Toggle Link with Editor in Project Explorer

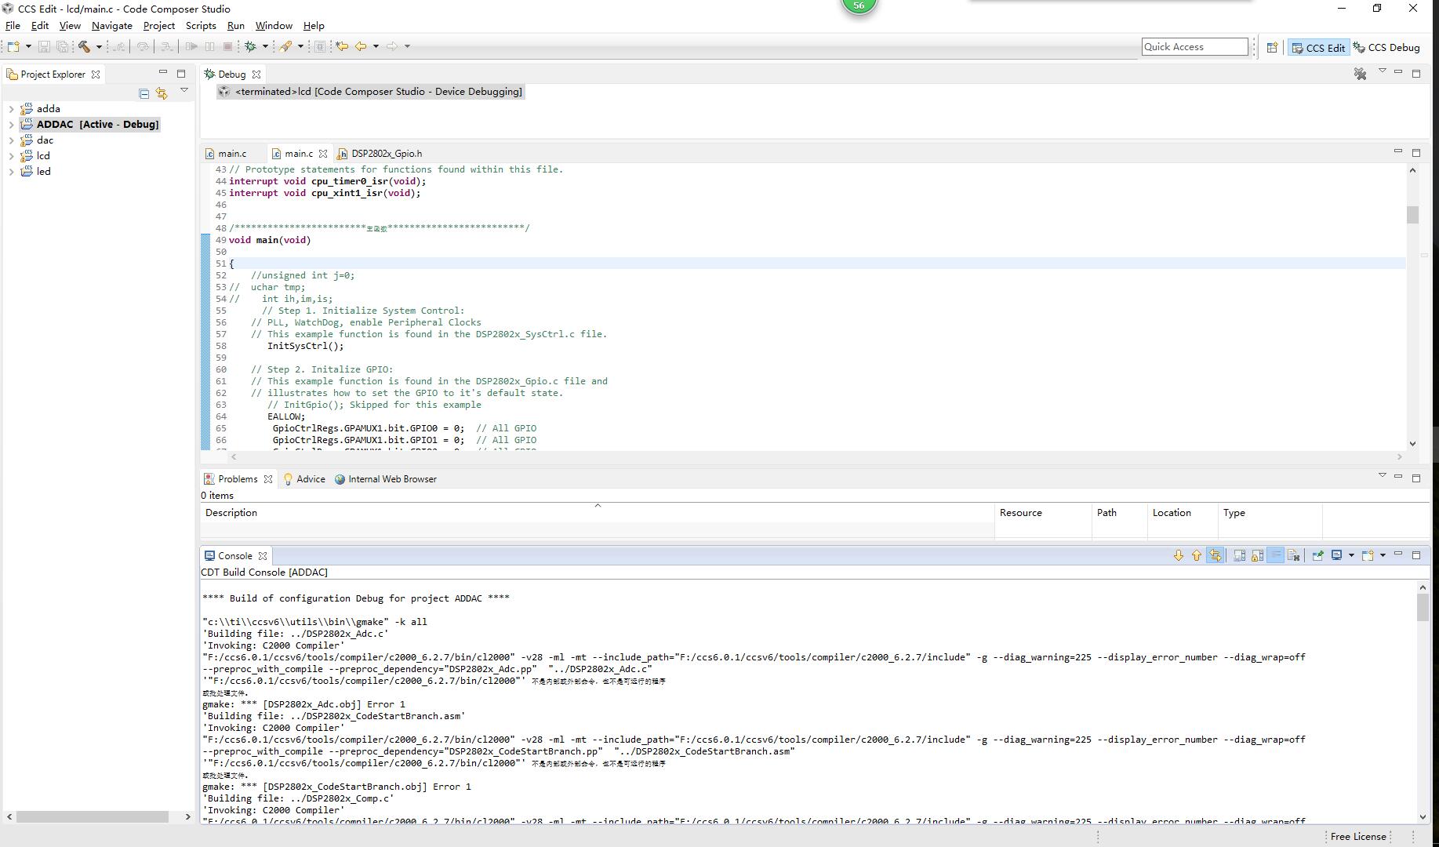(x=162, y=93)
